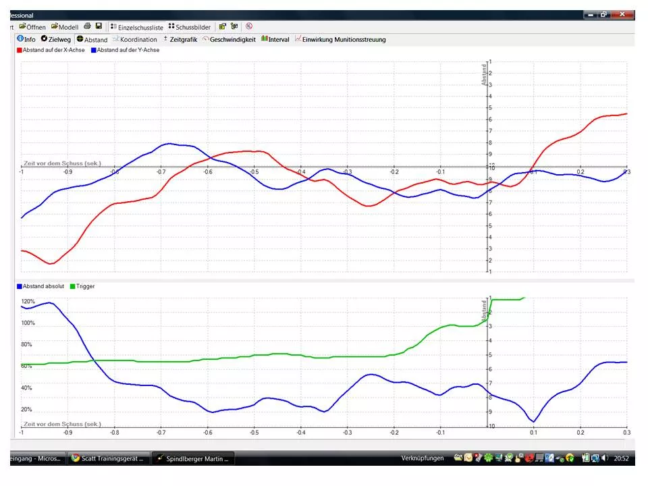This screenshot has height=486, width=648.
Task: Open the Info tab
Action: [x=26, y=39]
